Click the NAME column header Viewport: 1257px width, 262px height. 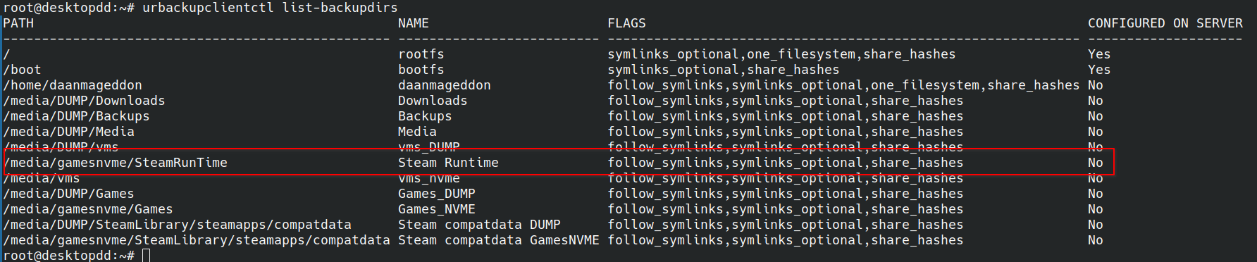[414, 23]
